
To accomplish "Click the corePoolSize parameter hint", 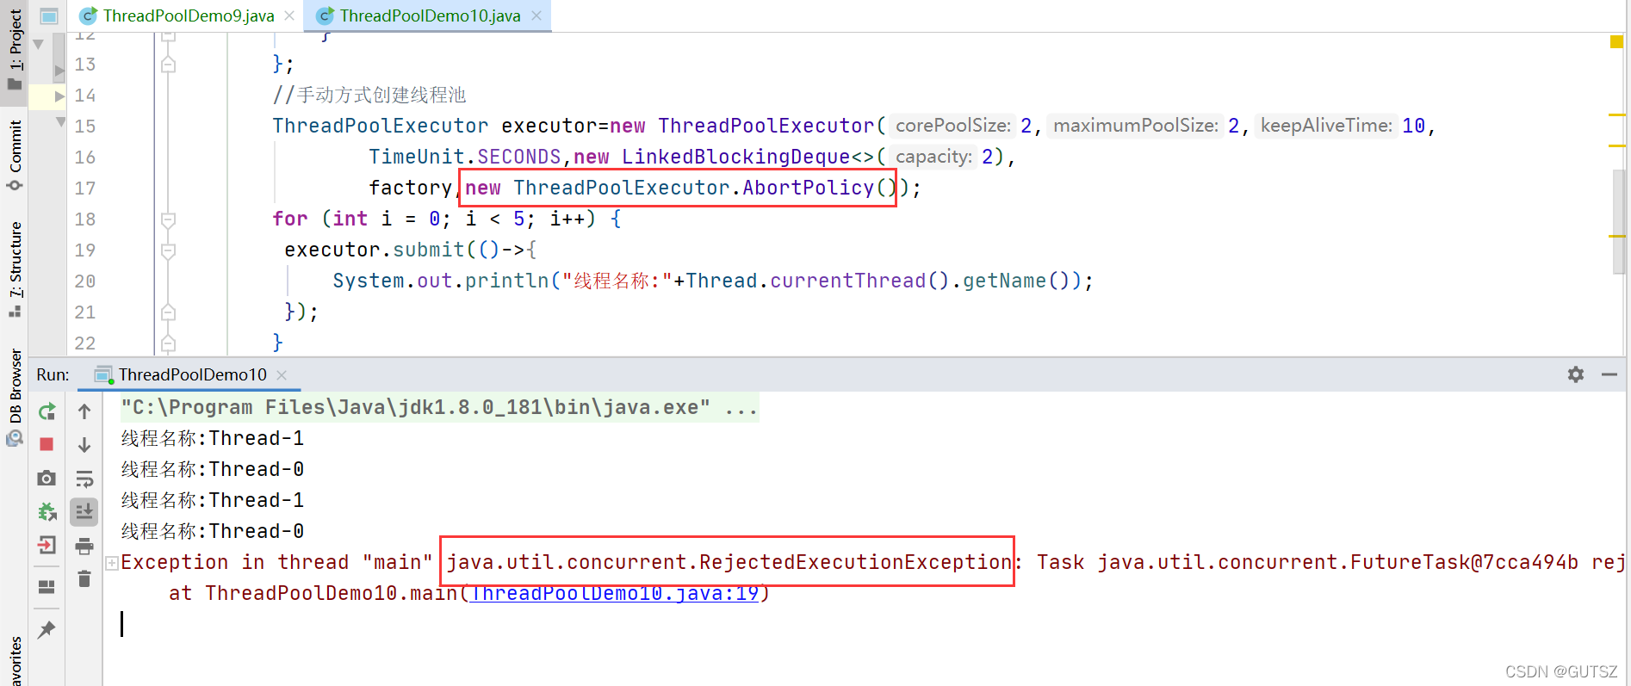I will (952, 126).
